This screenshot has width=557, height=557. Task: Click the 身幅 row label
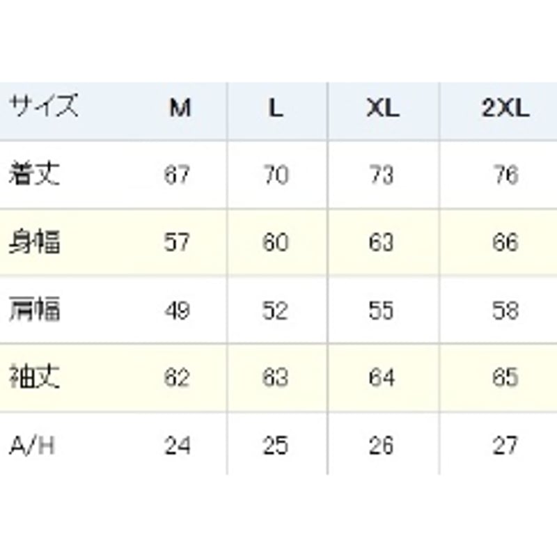[x=34, y=242]
